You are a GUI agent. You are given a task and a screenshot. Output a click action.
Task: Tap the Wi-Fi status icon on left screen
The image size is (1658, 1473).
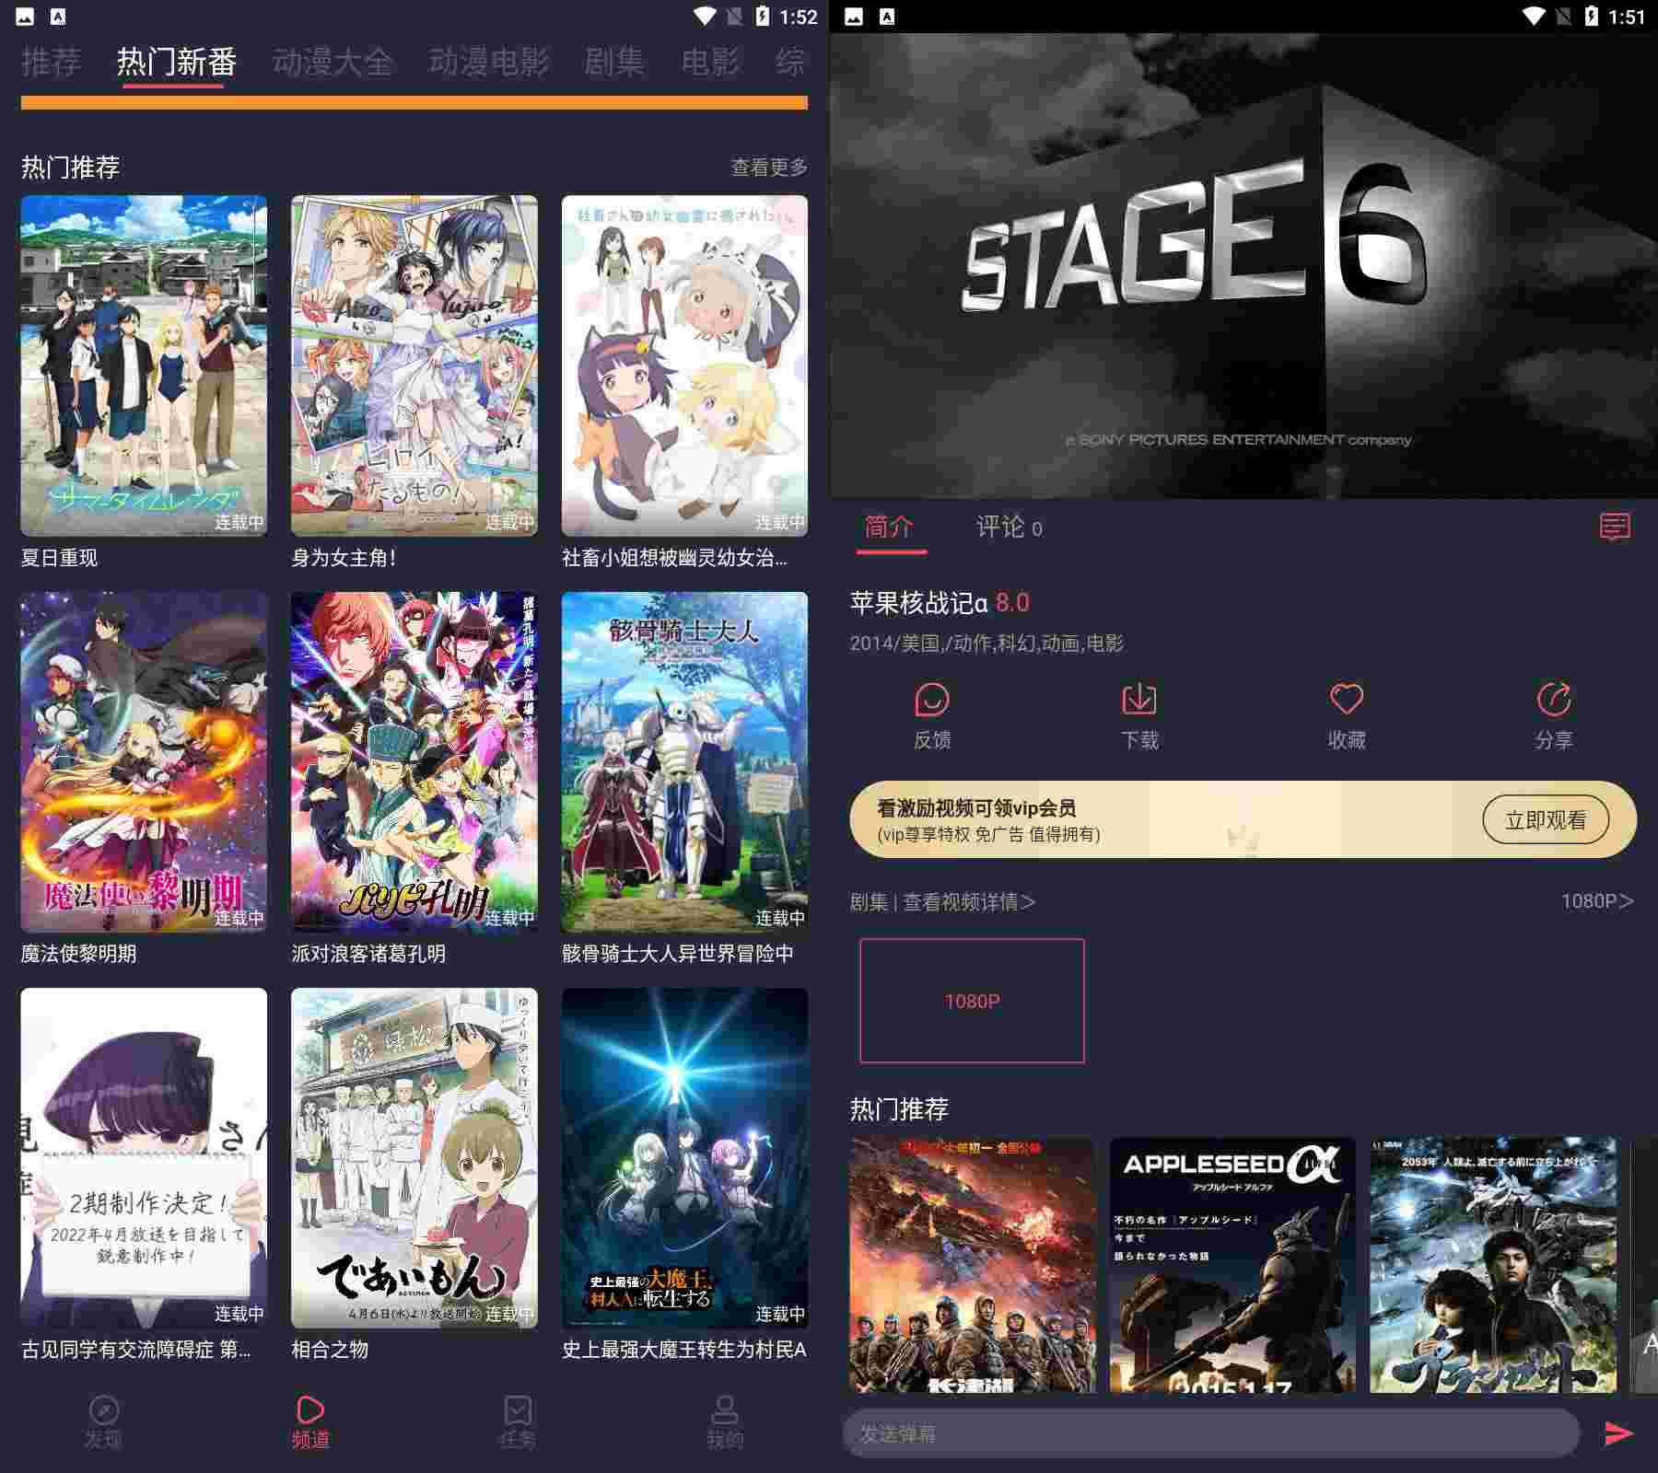point(705,16)
